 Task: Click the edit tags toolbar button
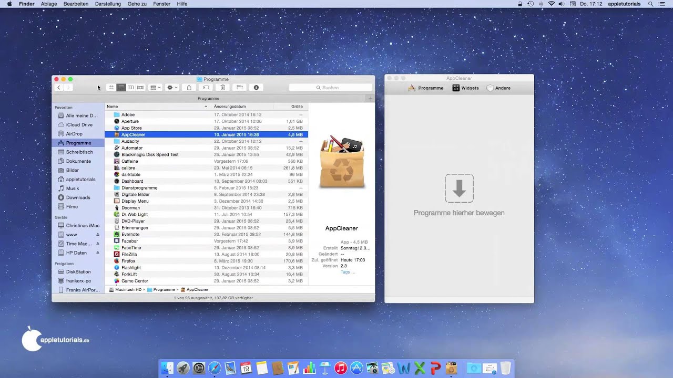tap(206, 88)
